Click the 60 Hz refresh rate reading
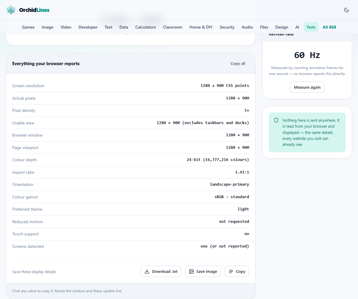Image resolution: width=358 pixels, height=299 pixels. pyautogui.click(x=307, y=55)
